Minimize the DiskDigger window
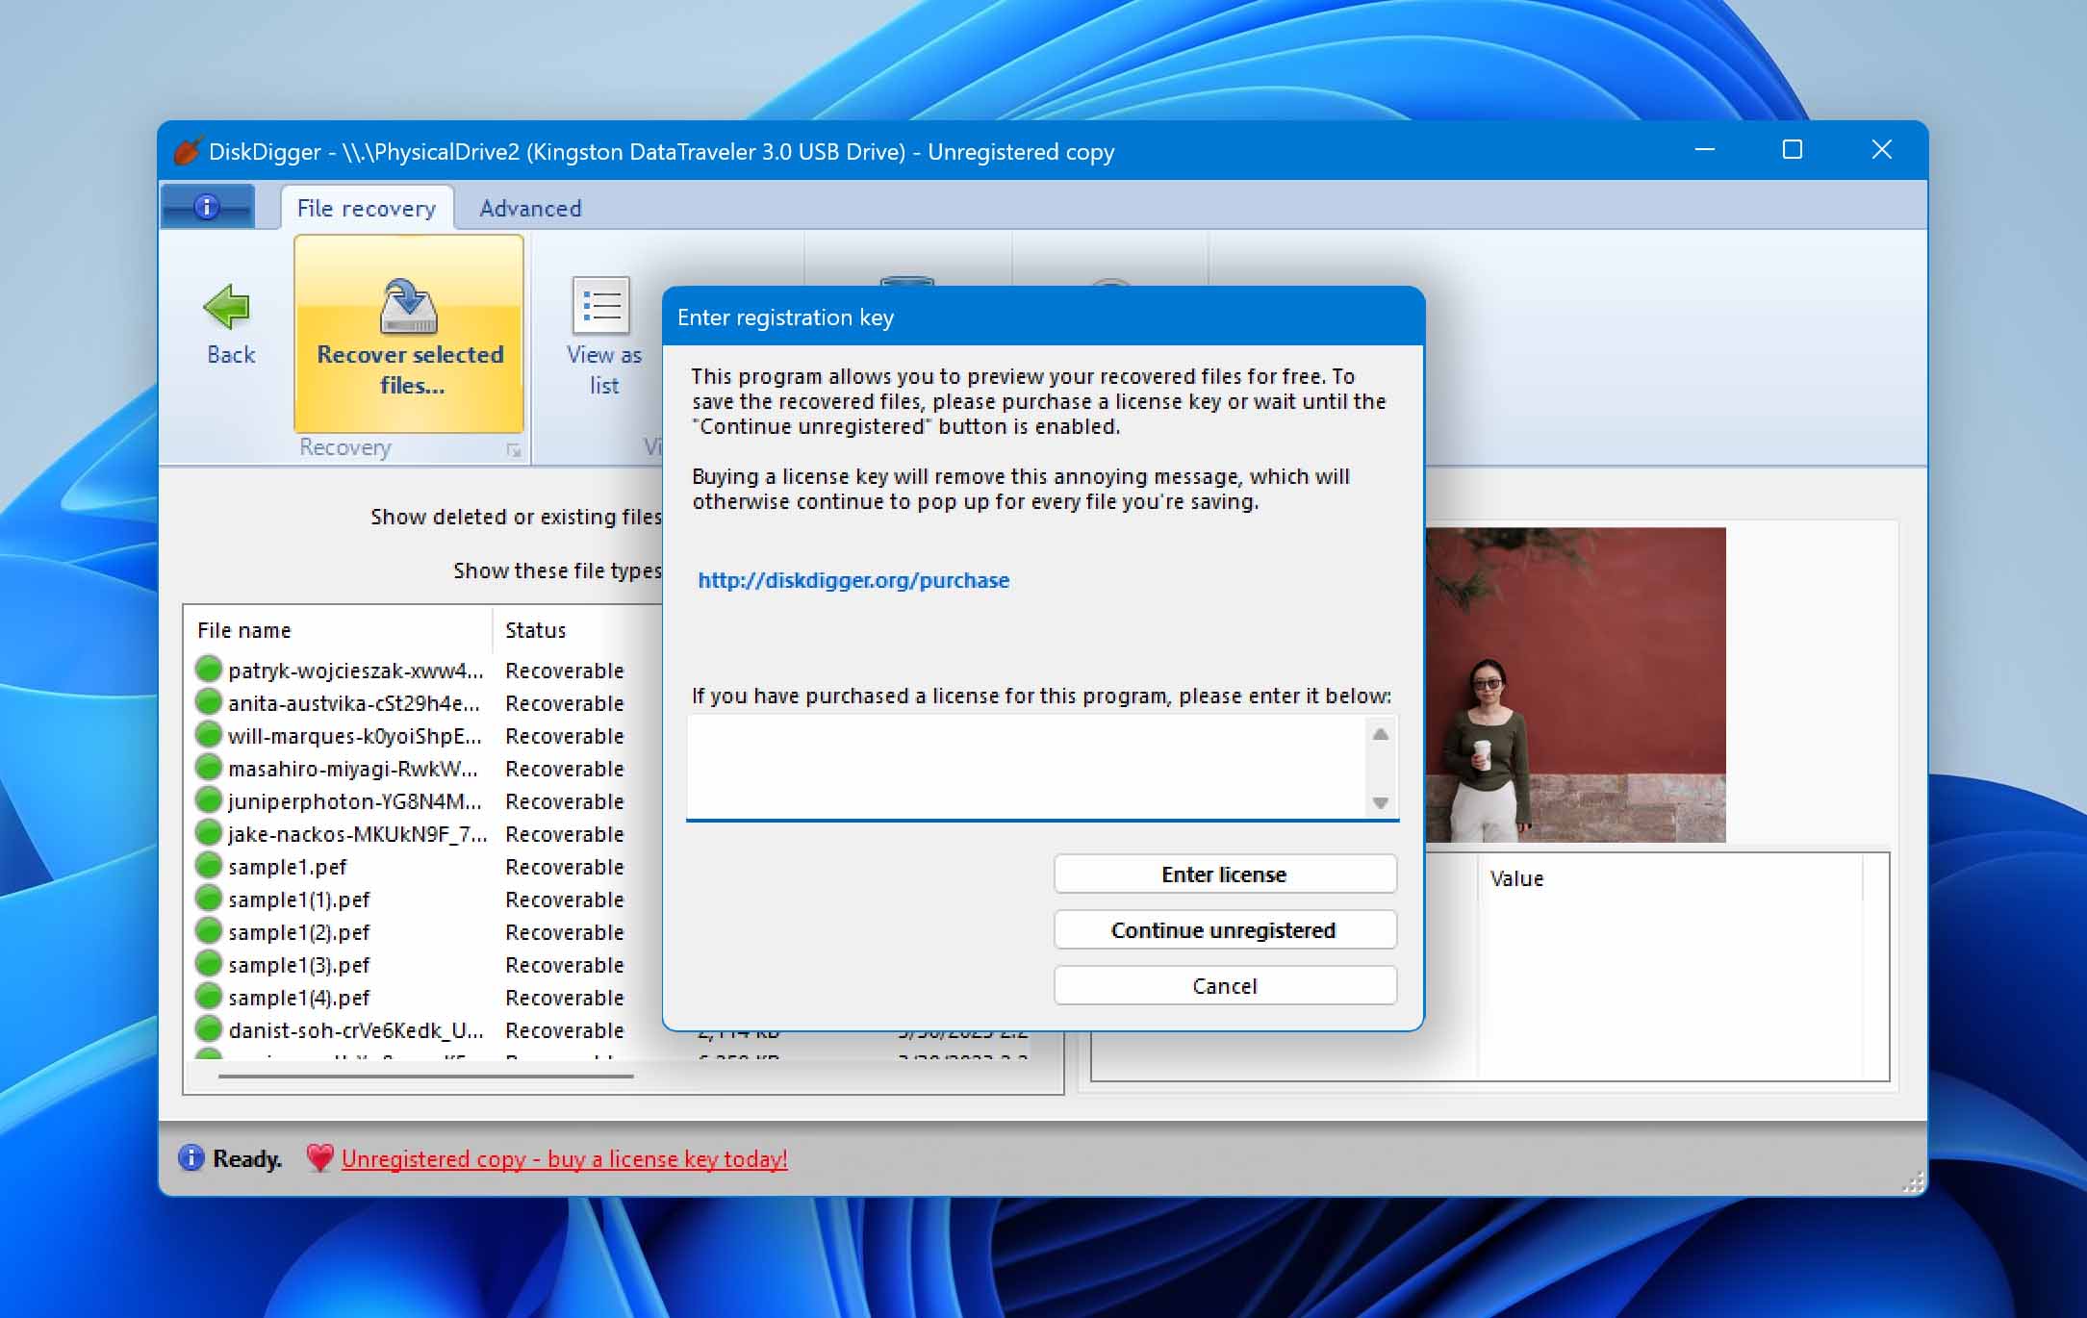 pyautogui.click(x=1705, y=150)
